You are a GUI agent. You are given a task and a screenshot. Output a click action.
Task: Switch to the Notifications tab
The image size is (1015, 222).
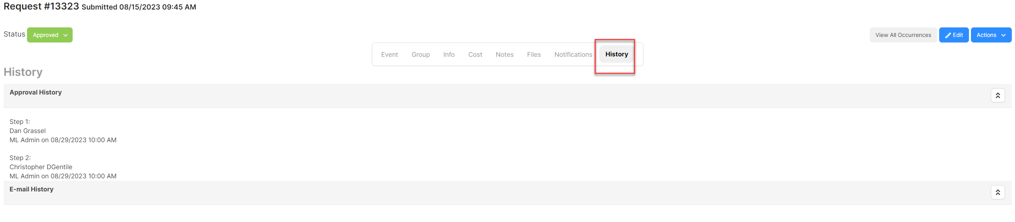point(573,54)
